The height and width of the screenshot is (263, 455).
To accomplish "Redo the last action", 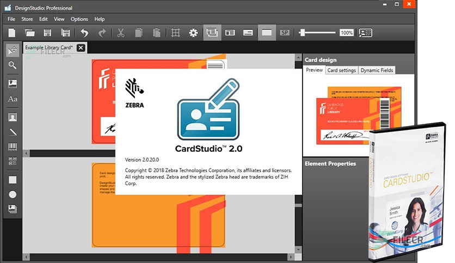I will [102, 33].
